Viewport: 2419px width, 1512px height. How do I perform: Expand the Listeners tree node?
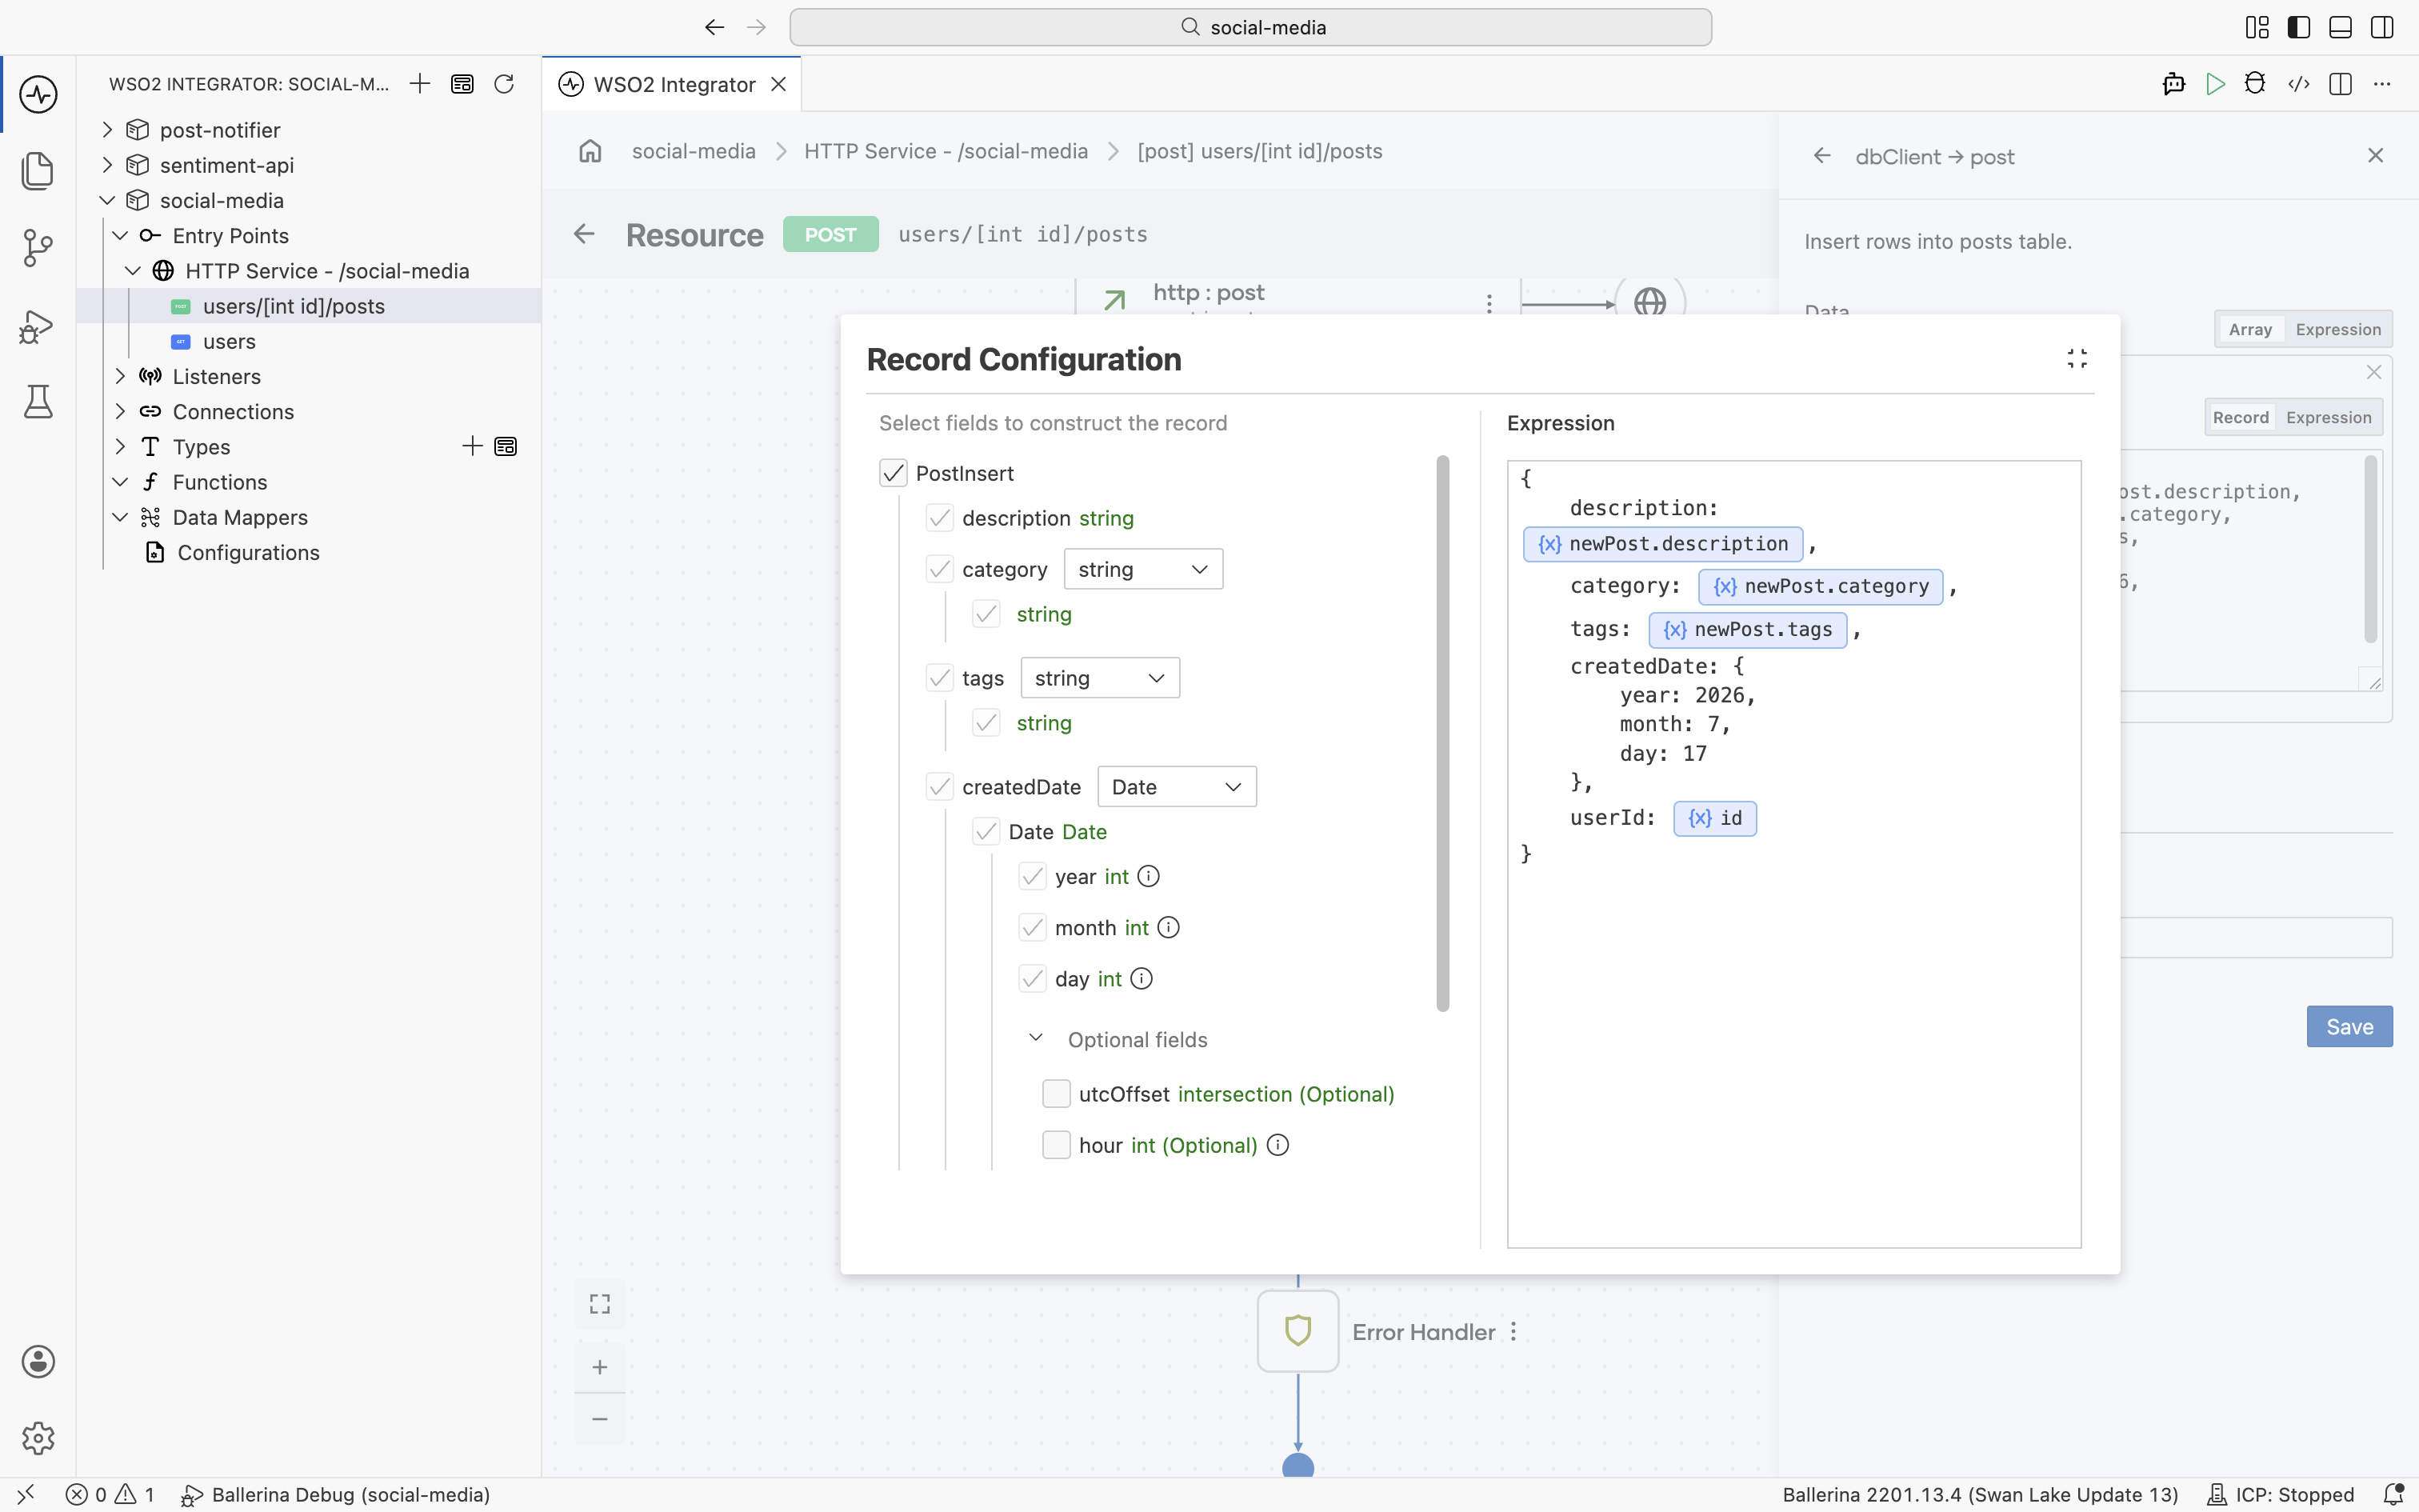(x=120, y=377)
